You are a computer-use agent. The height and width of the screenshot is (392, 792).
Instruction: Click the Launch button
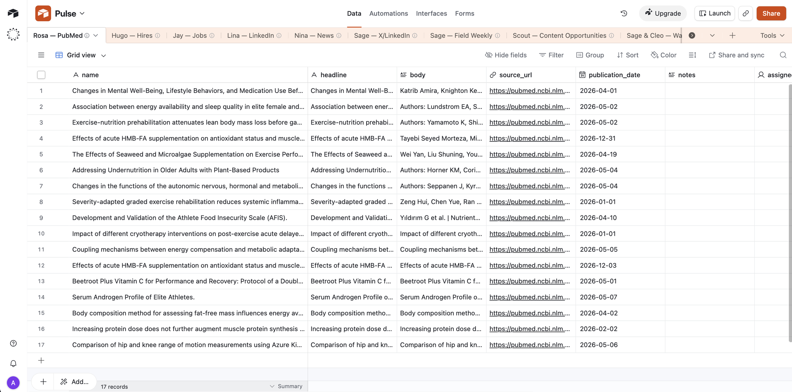pyautogui.click(x=715, y=13)
